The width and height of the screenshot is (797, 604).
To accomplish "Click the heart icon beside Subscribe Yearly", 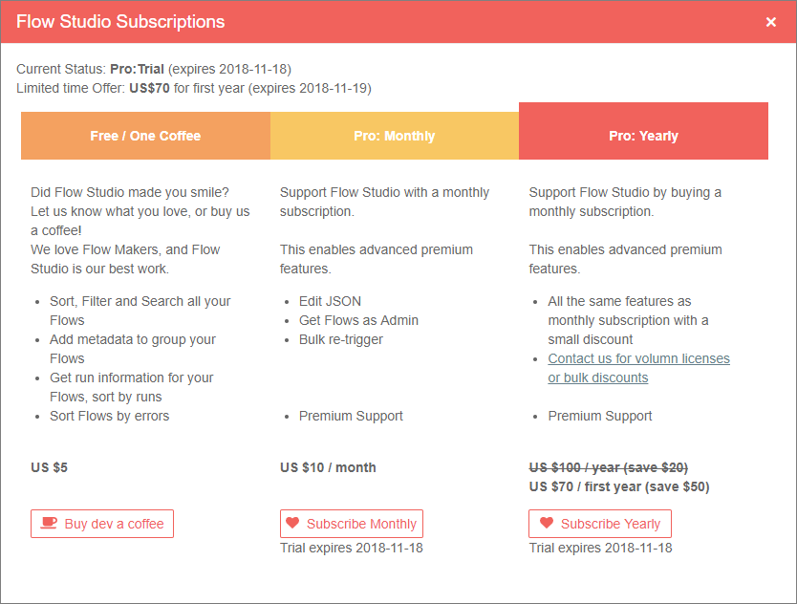I will click(547, 524).
